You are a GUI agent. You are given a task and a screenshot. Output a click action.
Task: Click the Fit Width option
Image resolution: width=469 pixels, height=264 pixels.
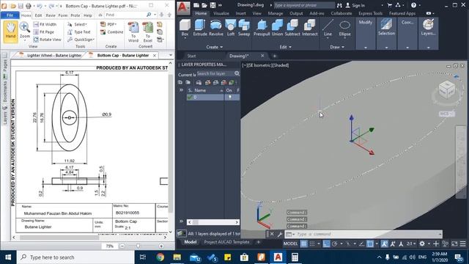tap(45, 24)
